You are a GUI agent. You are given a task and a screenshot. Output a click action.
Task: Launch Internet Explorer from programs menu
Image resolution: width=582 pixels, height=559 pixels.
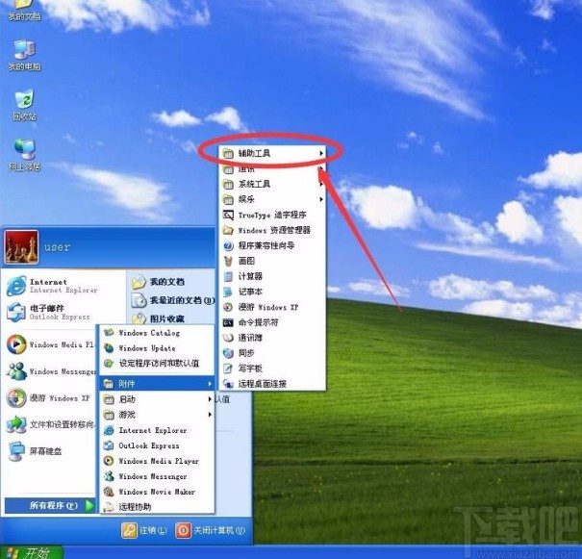157,430
